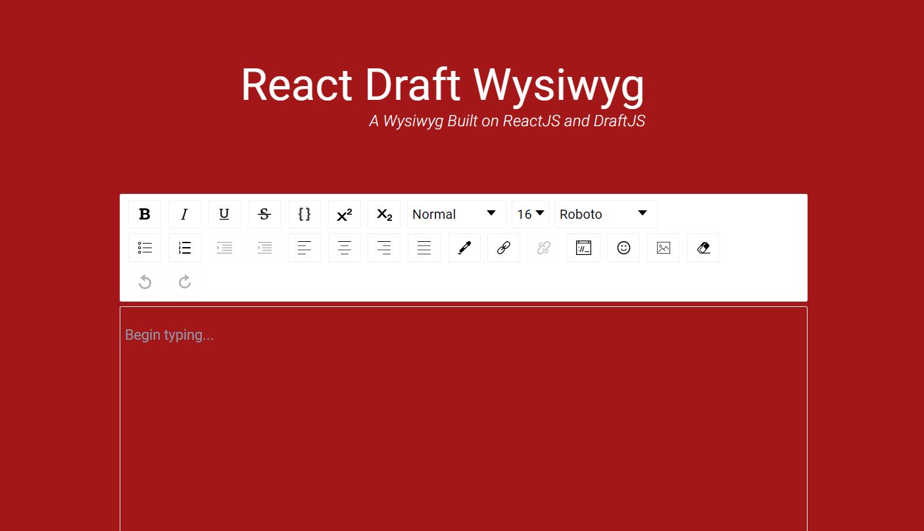Open the text color picker

point(464,248)
